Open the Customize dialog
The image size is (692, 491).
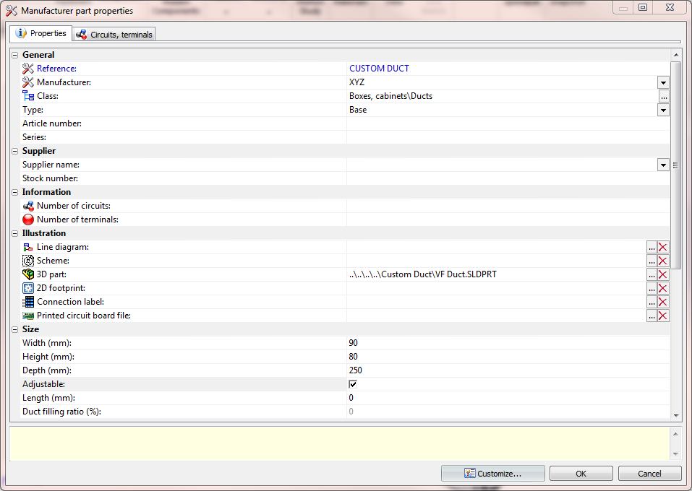tap(492, 473)
